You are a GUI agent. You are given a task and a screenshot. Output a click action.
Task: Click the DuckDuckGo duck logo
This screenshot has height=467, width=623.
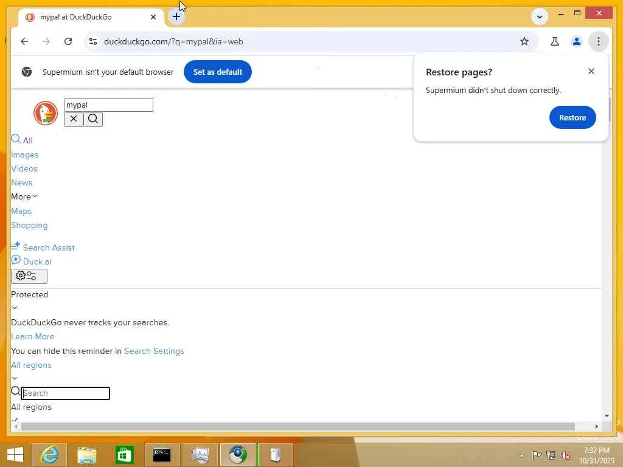[x=46, y=113]
